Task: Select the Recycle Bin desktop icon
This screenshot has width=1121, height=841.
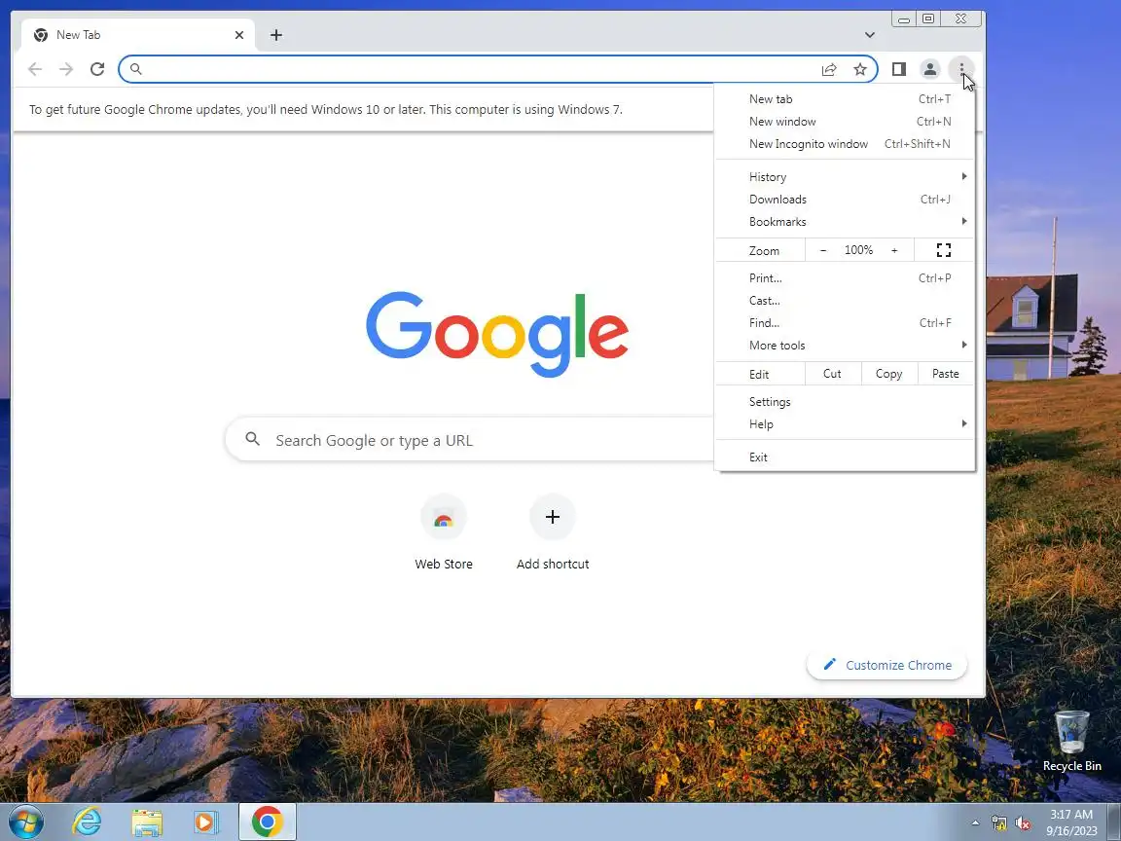Action: point(1071,742)
